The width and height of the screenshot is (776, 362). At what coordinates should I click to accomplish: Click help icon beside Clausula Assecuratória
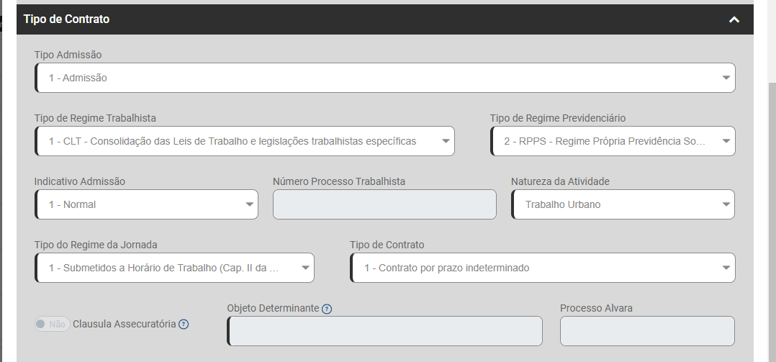[184, 324]
